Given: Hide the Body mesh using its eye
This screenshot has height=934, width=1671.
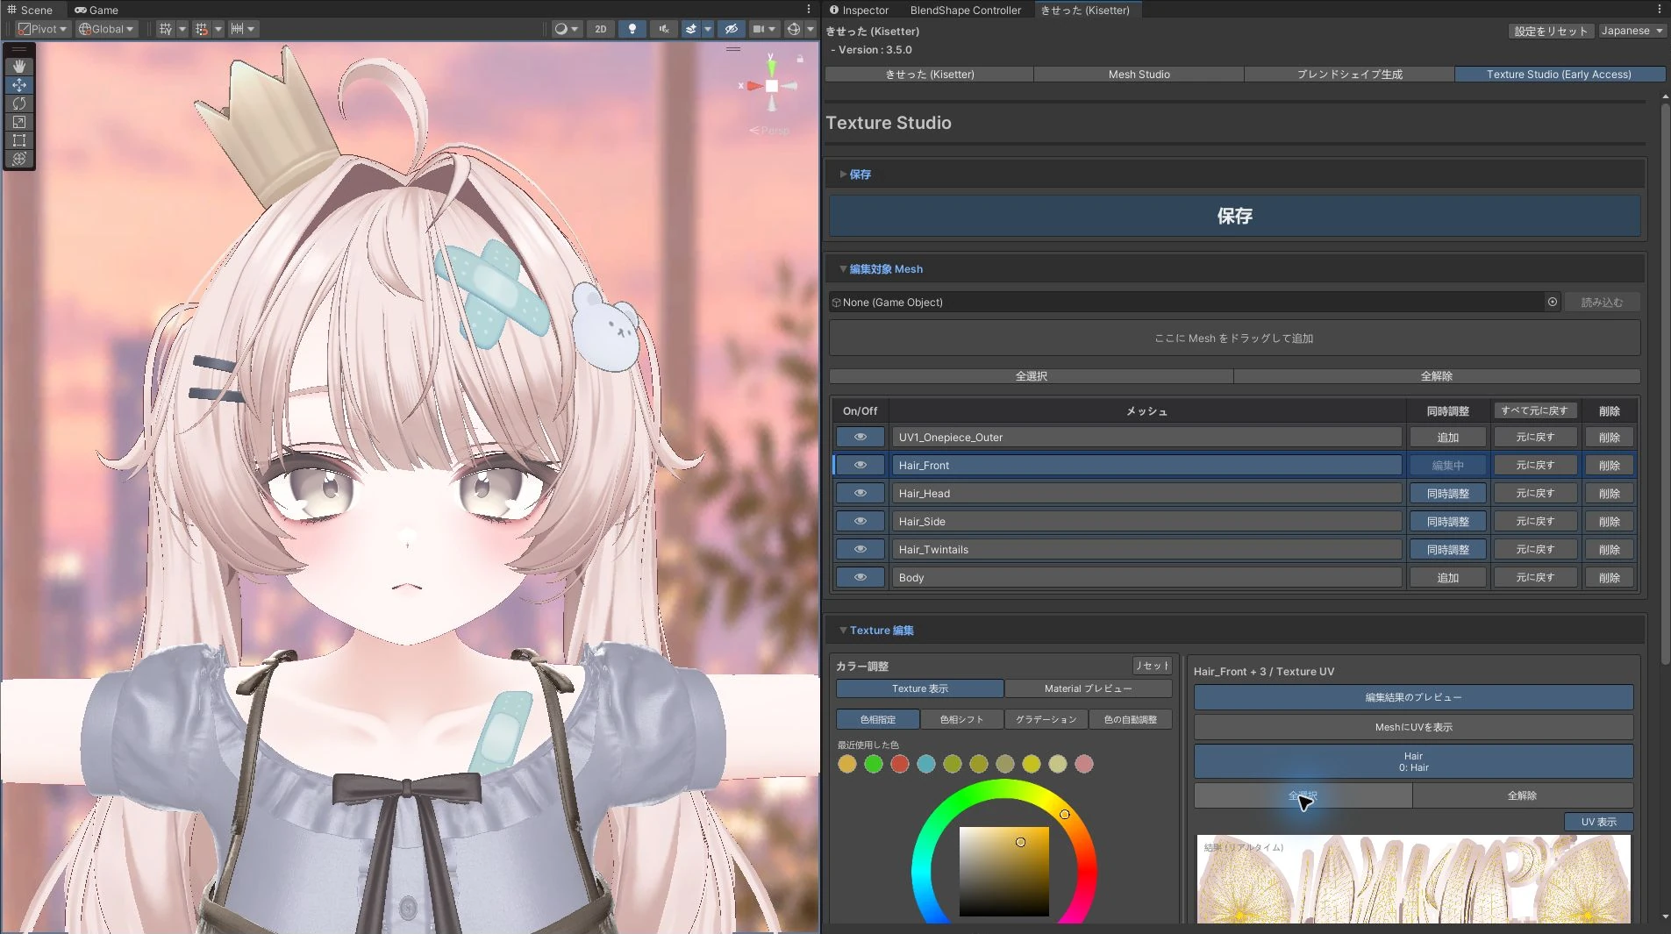Looking at the screenshot, I should (x=860, y=577).
